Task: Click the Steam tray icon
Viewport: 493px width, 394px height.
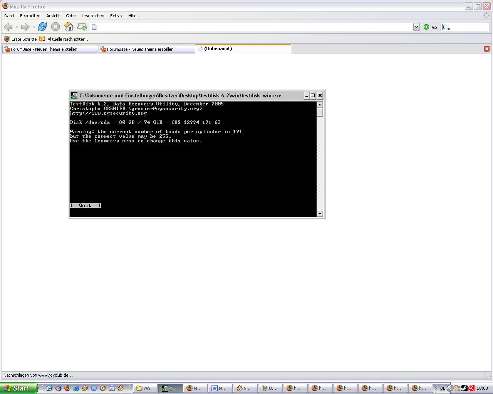Action: click(465, 388)
